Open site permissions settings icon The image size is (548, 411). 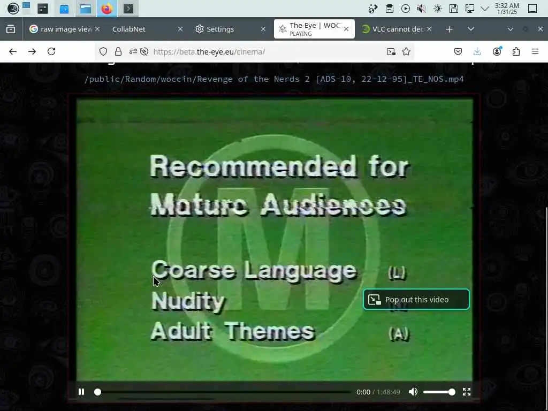(x=133, y=52)
